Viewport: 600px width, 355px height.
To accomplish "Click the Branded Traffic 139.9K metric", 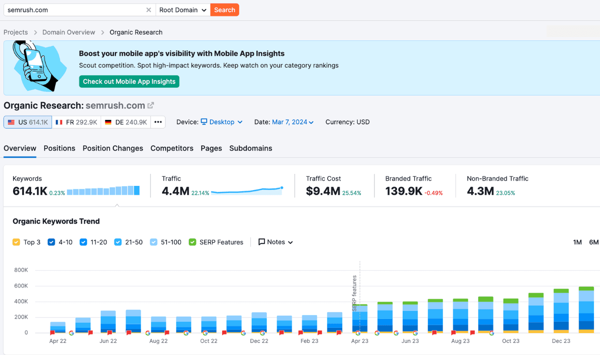I will click(x=404, y=191).
